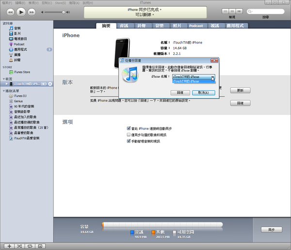
Task: Switch to the 視訊 video tab
Action: pyautogui.click(x=215, y=26)
